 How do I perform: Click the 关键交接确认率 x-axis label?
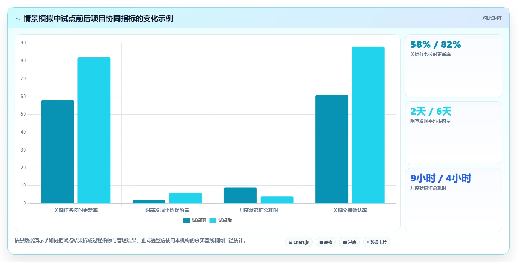pyautogui.click(x=350, y=210)
